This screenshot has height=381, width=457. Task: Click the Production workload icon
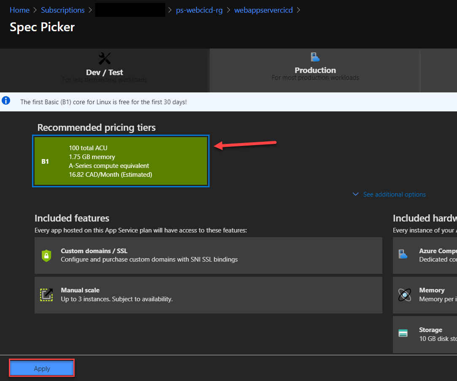point(315,57)
